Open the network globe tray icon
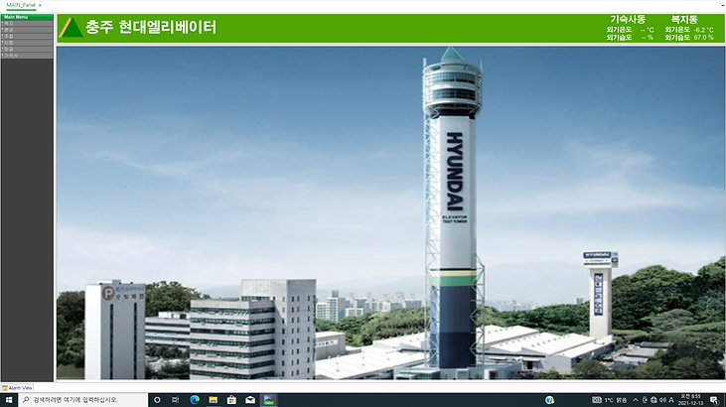The image size is (726, 407). [653, 400]
